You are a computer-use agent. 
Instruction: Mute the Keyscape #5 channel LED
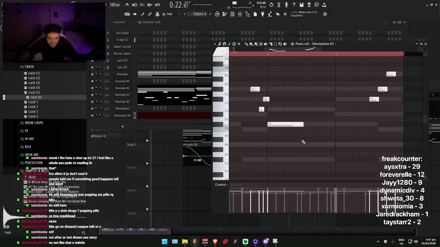[92, 81]
